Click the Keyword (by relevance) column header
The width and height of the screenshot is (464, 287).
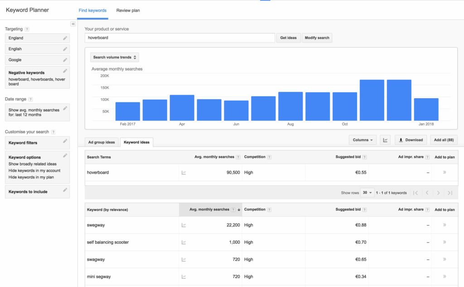click(x=107, y=210)
